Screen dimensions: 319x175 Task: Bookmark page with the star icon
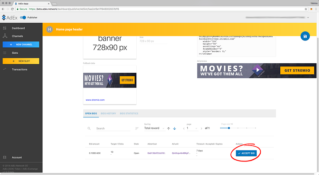pos(306,9)
